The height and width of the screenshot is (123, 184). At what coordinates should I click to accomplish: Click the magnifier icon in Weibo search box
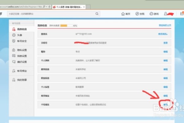click(97, 14)
